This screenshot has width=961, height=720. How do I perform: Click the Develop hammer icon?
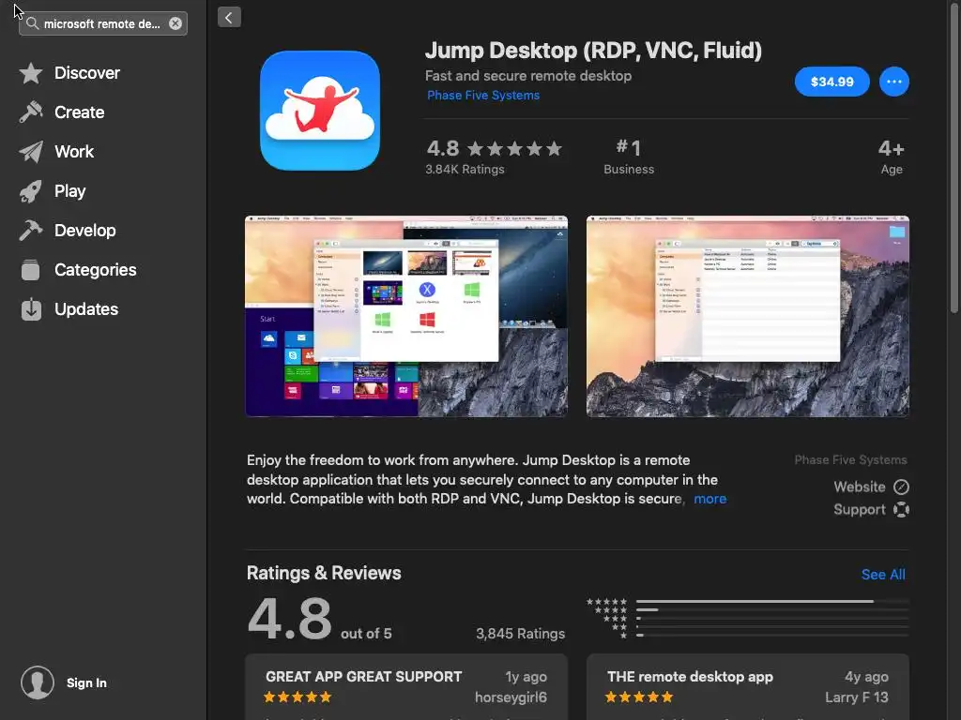31,231
